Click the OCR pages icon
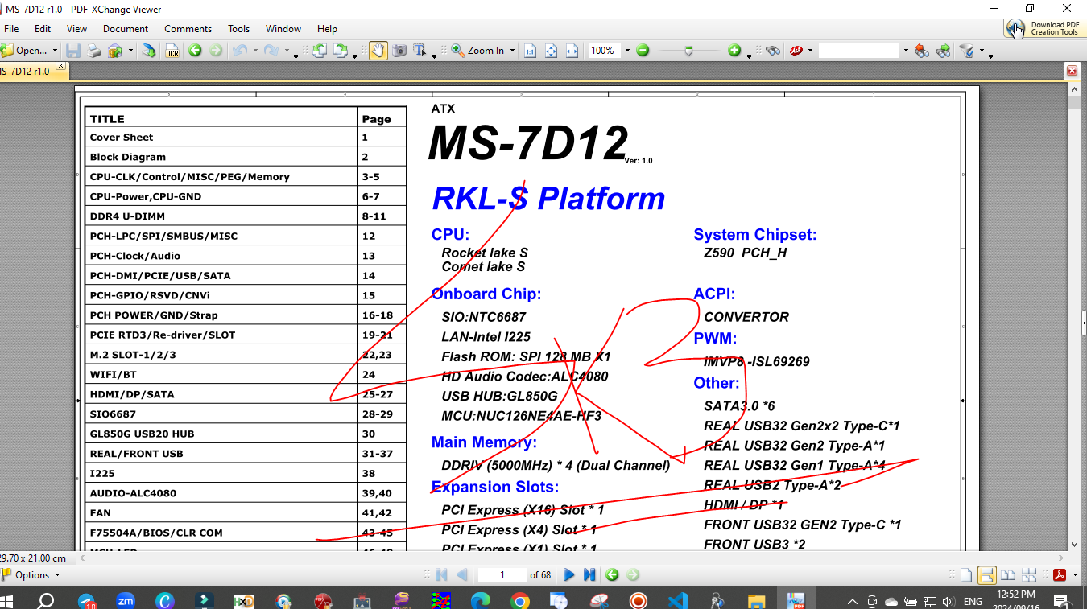The height and width of the screenshot is (609, 1087). click(172, 51)
